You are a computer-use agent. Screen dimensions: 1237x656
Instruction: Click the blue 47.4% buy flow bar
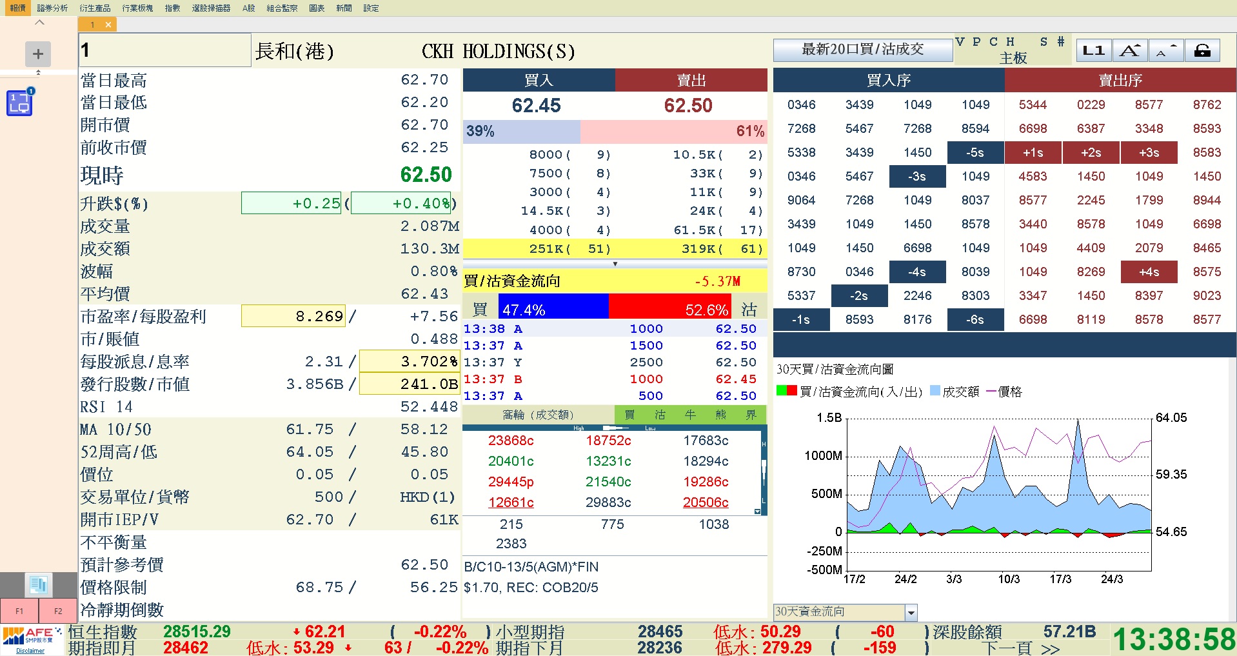553,307
